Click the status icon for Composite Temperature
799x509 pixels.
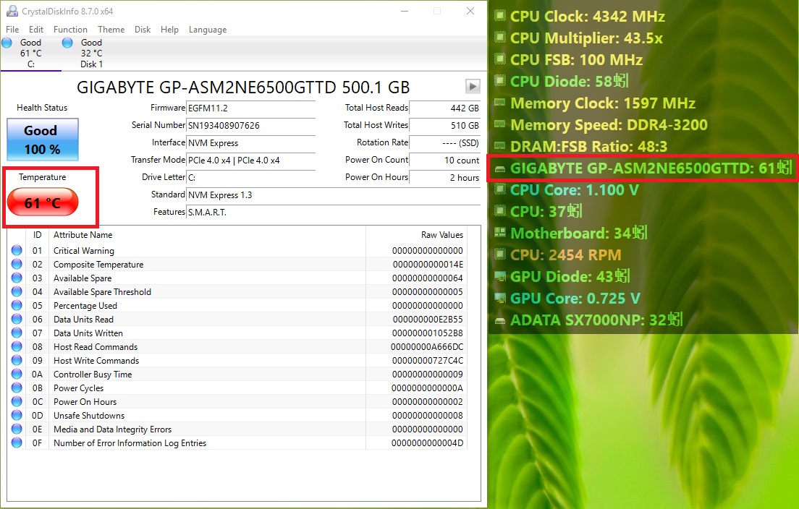tap(17, 264)
